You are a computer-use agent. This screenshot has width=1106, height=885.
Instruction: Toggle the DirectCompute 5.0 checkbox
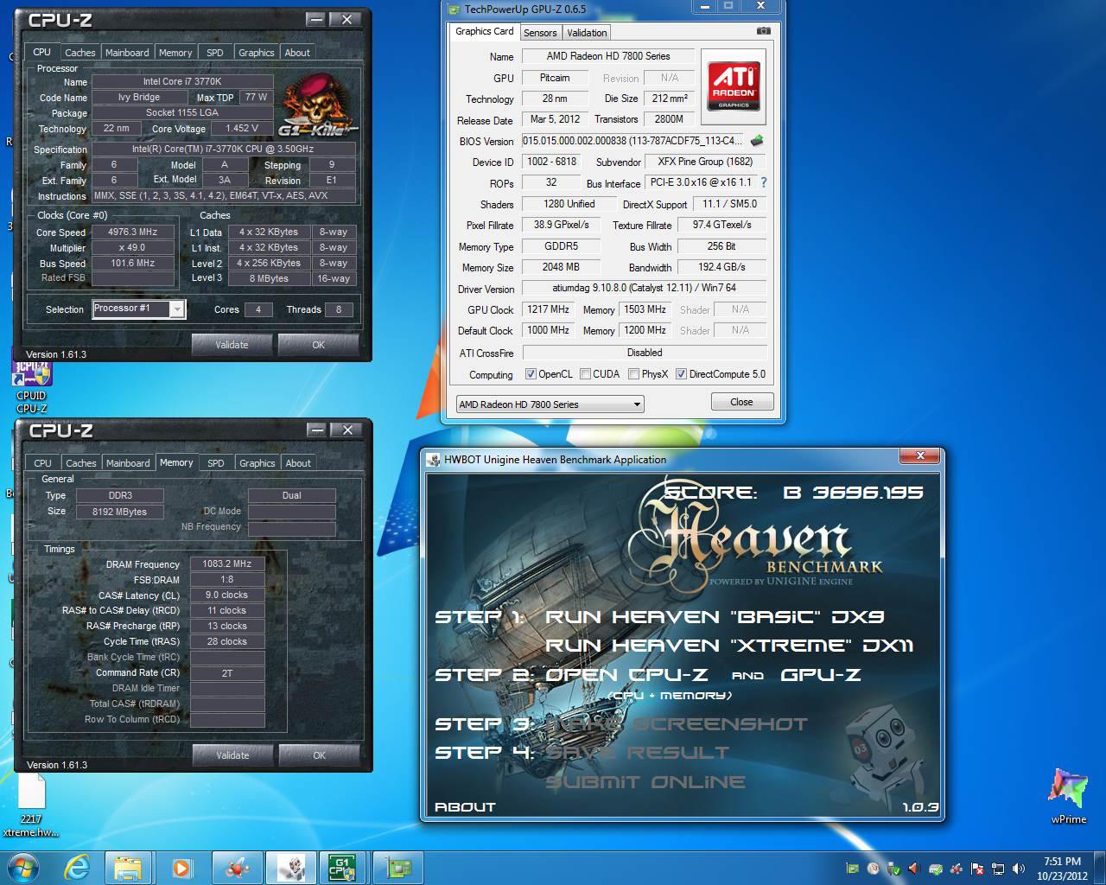681,374
